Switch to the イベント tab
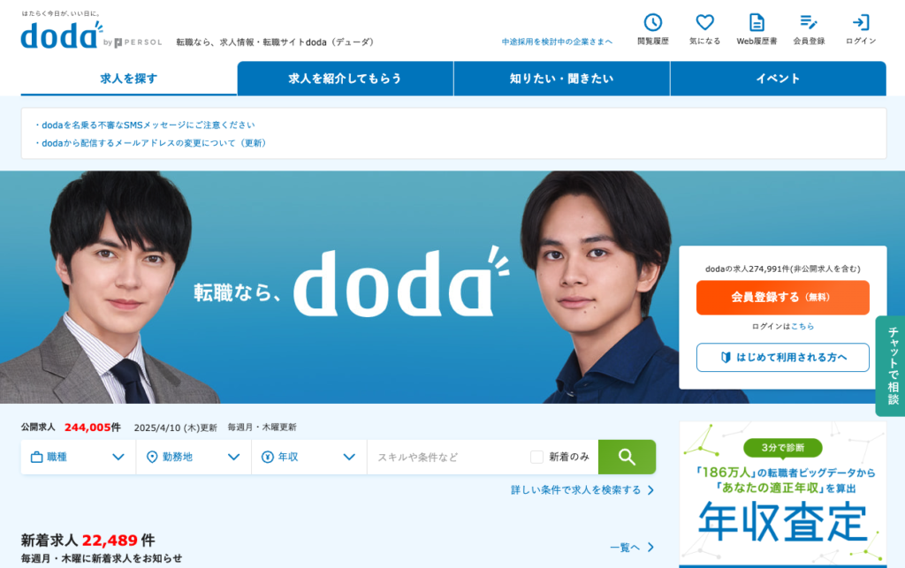The height and width of the screenshot is (568, 905). point(778,79)
